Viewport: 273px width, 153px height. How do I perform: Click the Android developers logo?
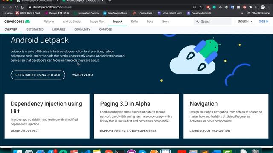pyautogui.click(x=17, y=21)
